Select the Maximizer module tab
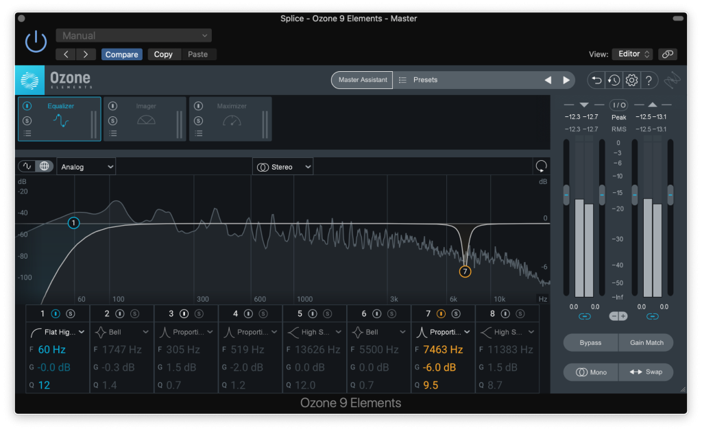 tap(230, 119)
